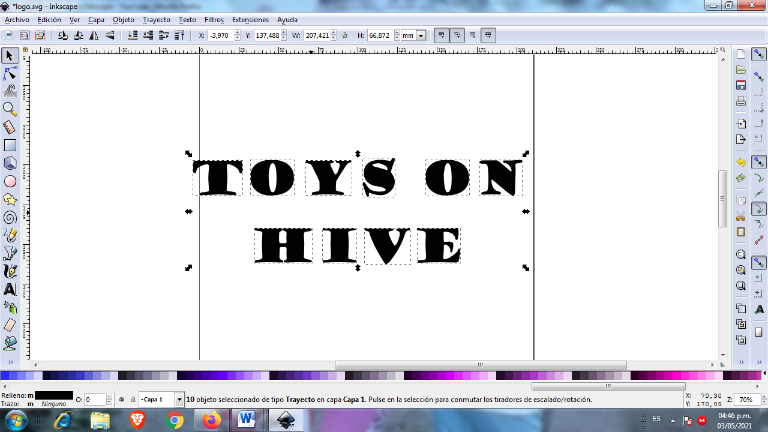Open the Filtros menu
This screenshot has height=432, width=768.
coord(214,20)
